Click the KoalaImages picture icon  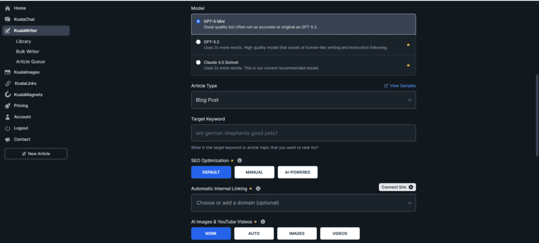click(x=7, y=72)
